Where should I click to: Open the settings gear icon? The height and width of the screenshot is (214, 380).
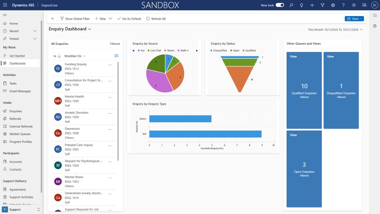click(x=333, y=5)
